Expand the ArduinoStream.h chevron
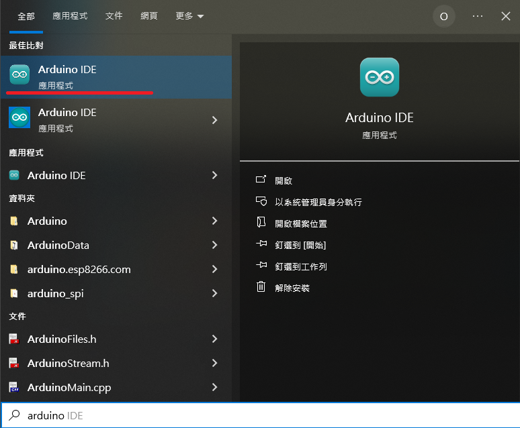This screenshot has height=428, width=520. (x=214, y=363)
